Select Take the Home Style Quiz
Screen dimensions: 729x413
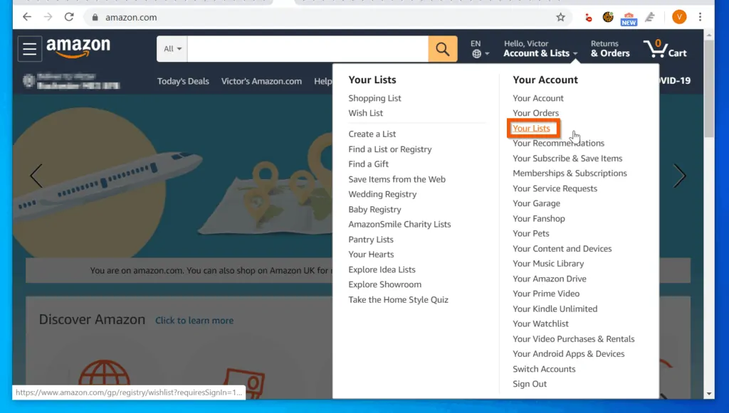(x=398, y=300)
